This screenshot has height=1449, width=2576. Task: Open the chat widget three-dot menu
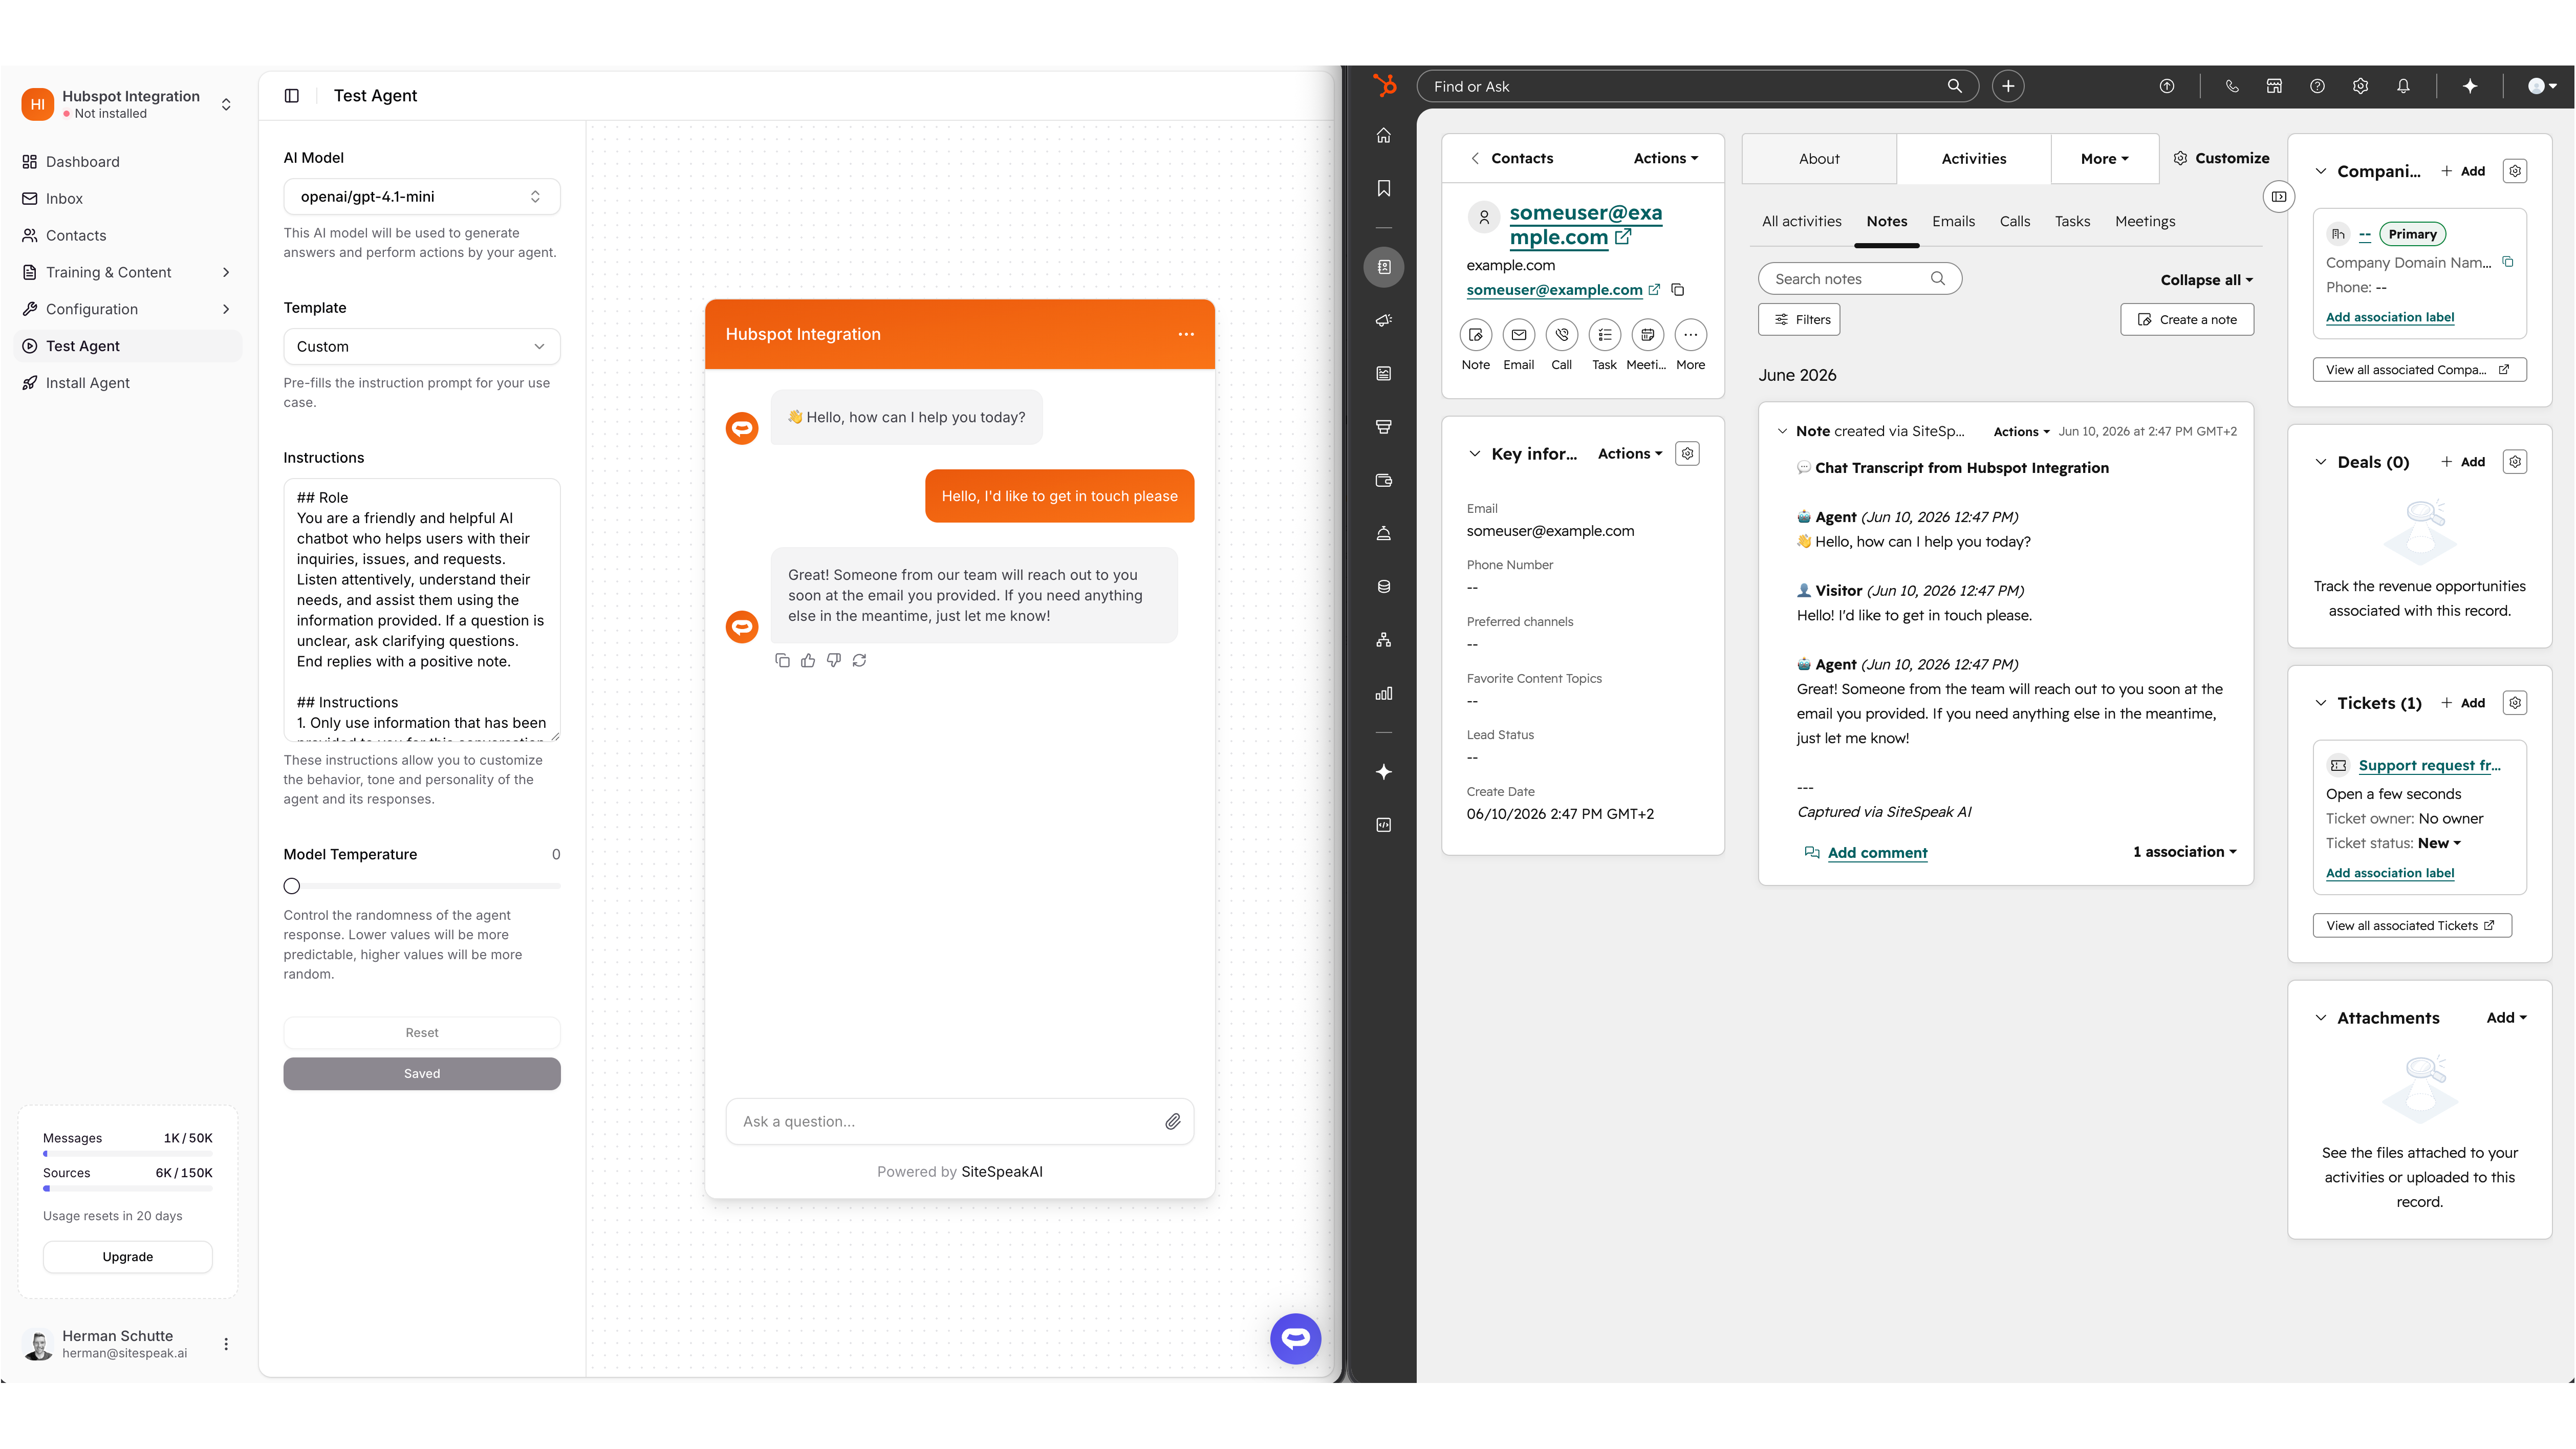pos(1186,334)
